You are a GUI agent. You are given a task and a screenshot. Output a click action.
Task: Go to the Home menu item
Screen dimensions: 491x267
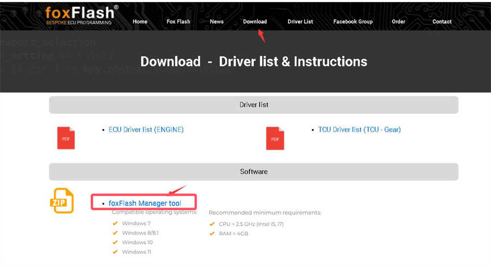coord(140,22)
